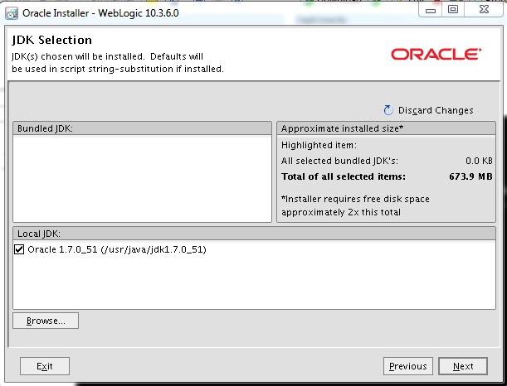
Task: Click the Total of all selected items row
Action: 386,176
